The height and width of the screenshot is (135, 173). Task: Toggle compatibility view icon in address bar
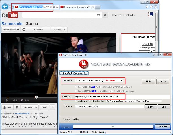tap(51, 7)
